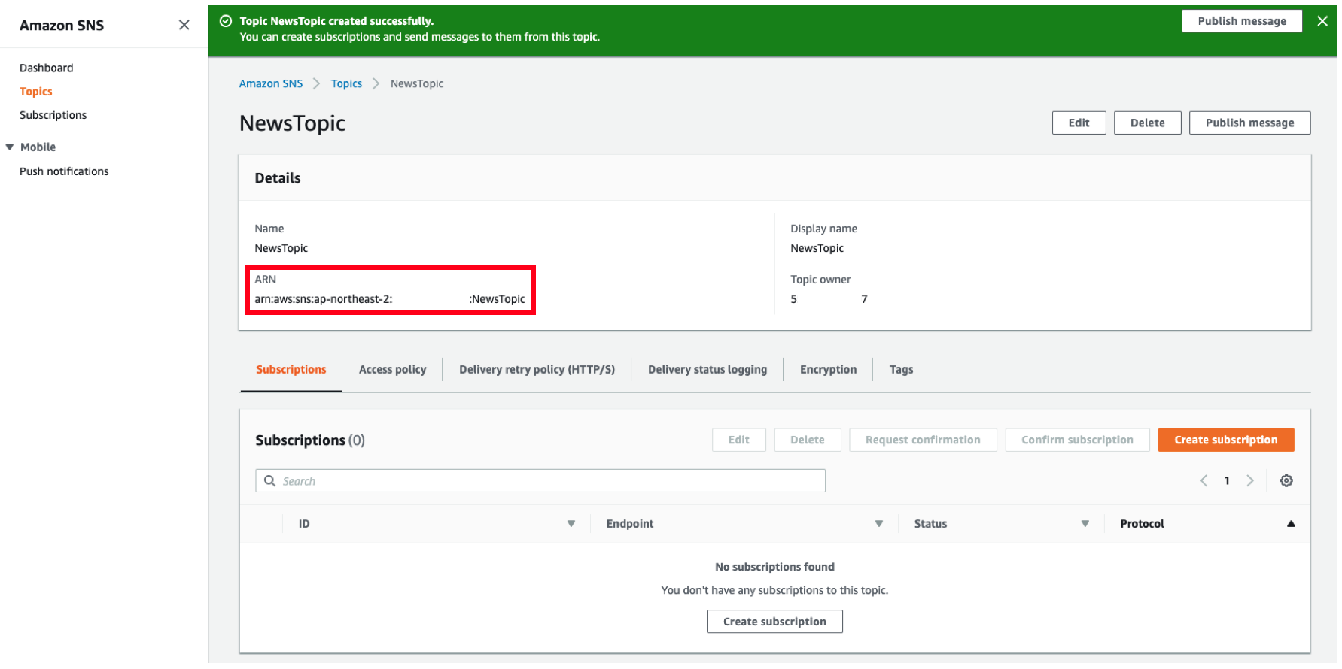Select the Delivery status logging tab
1342x669 pixels.
coord(708,370)
